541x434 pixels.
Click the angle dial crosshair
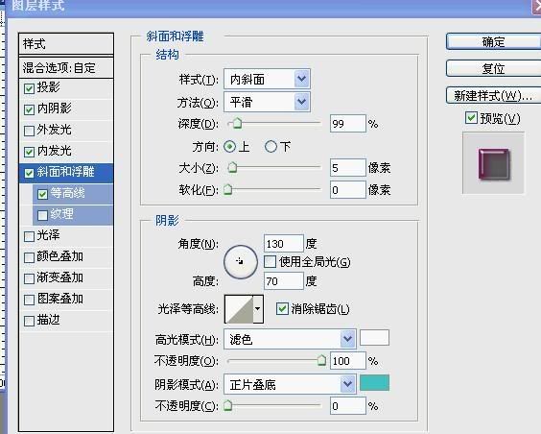pos(241,262)
